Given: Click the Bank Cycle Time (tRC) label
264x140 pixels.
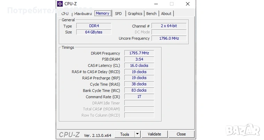Looking at the screenshot, I should 101,91.
